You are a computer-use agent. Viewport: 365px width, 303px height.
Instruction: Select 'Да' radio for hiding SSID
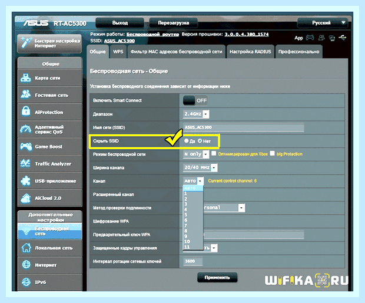tap(186, 140)
